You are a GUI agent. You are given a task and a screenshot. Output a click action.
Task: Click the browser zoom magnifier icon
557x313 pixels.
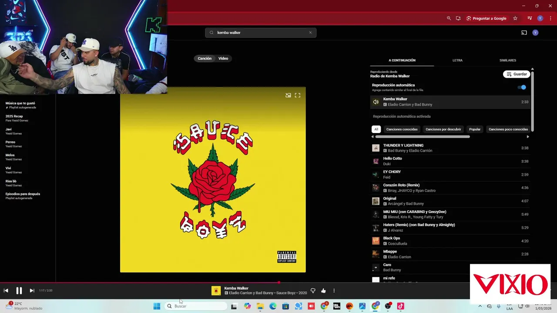click(449, 18)
